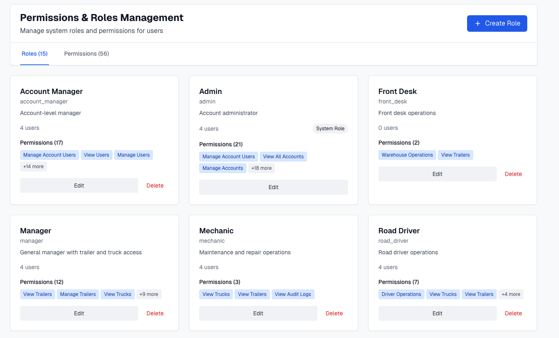559x338 pixels.
Task: Edit the Manager role
Action: pyautogui.click(x=79, y=313)
